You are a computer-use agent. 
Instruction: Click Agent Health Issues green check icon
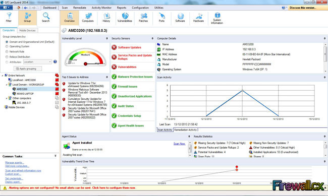pyautogui.click(x=114, y=125)
